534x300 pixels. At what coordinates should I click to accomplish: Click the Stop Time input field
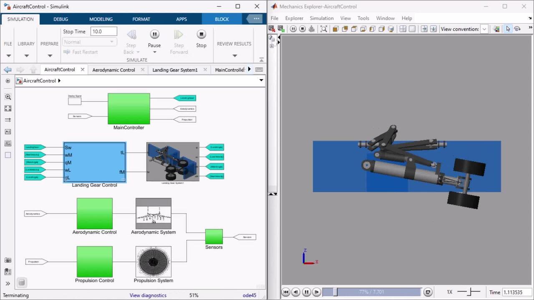pos(103,32)
